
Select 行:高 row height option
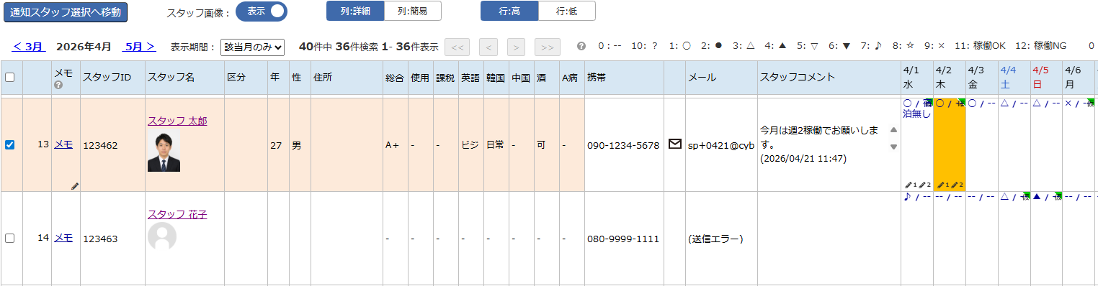[x=509, y=11]
